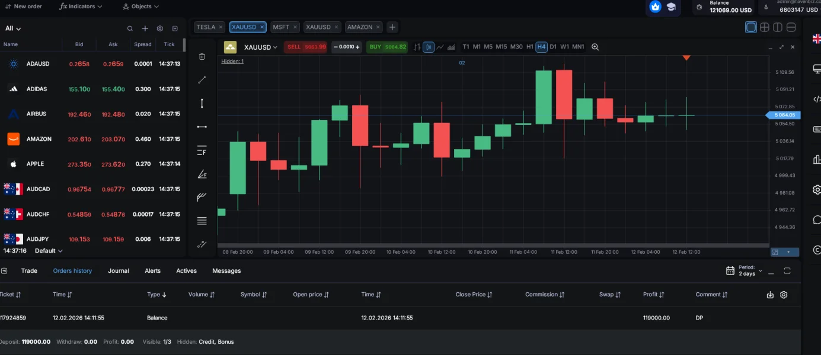
Task: Set the timeframe to D1
Action: pyautogui.click(x=553, y=47)
